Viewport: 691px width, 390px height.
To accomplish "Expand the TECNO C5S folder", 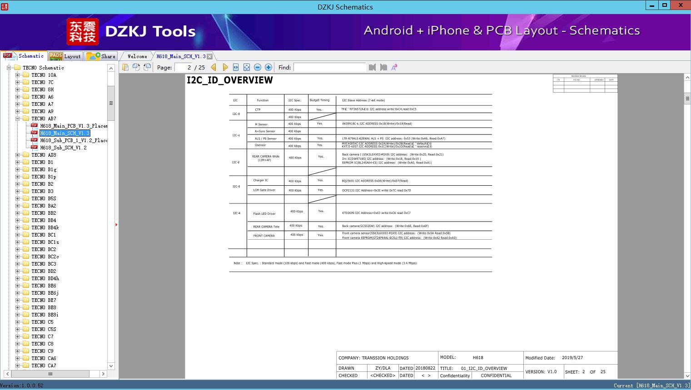I will coord(18,329).
